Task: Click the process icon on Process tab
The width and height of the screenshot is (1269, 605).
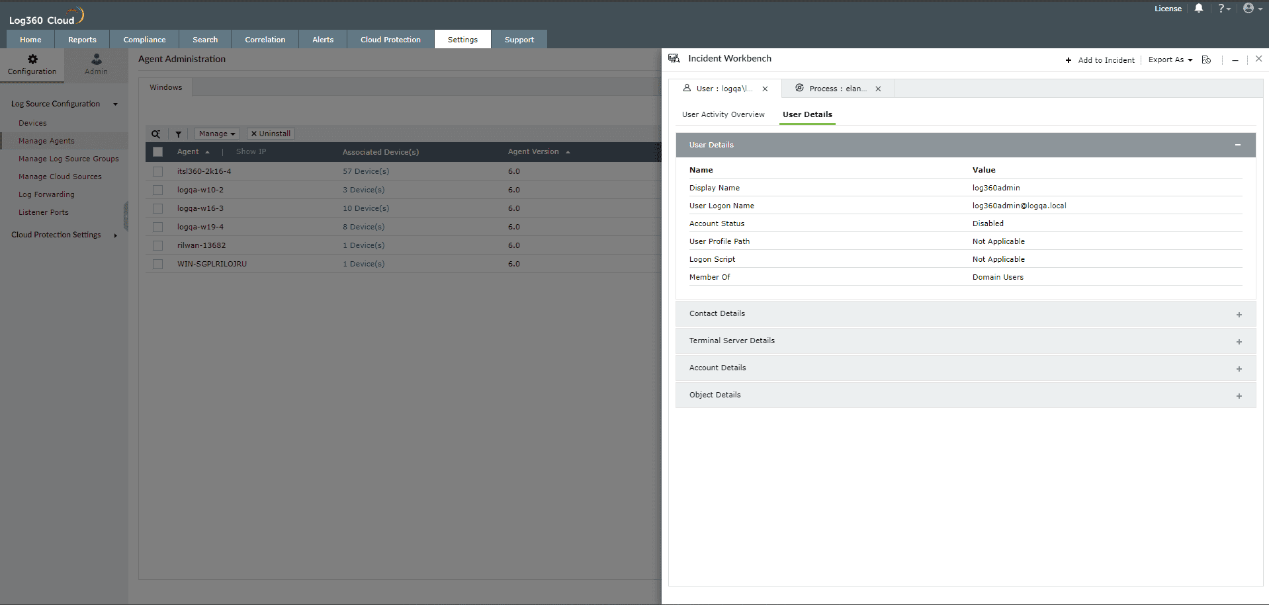Action: point(799,88)
